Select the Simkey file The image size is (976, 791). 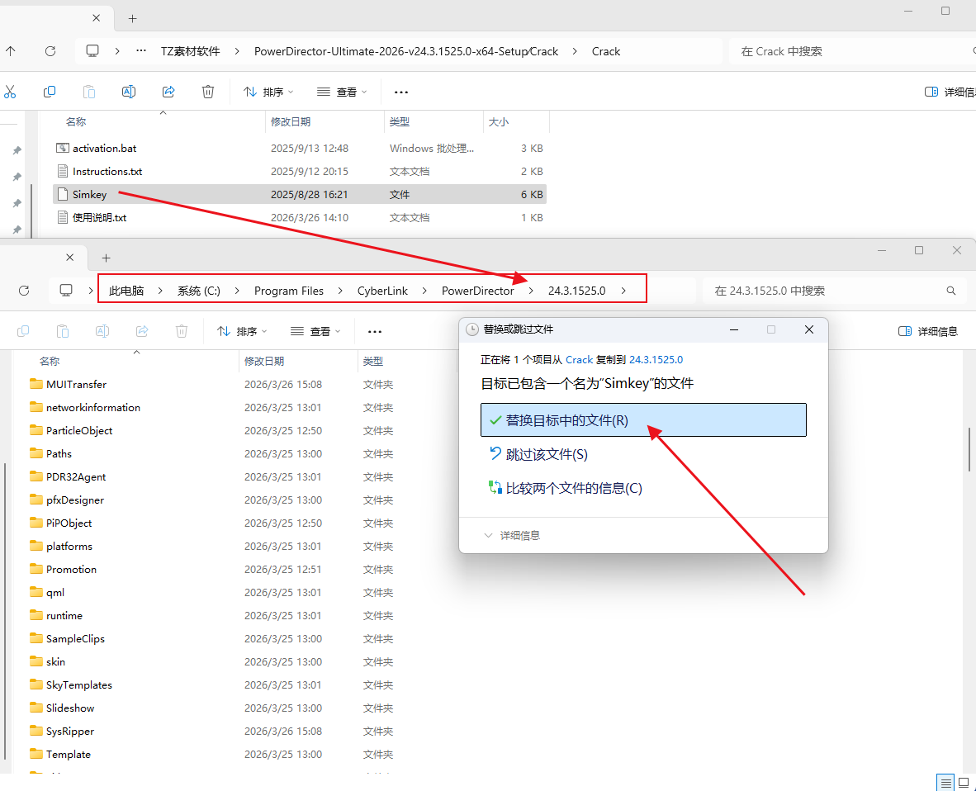[x=300, y=194]
